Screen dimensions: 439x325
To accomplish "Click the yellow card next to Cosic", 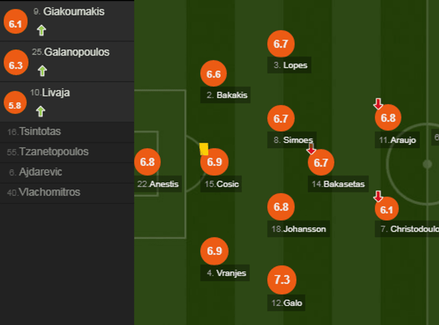I will pos(204,149).
